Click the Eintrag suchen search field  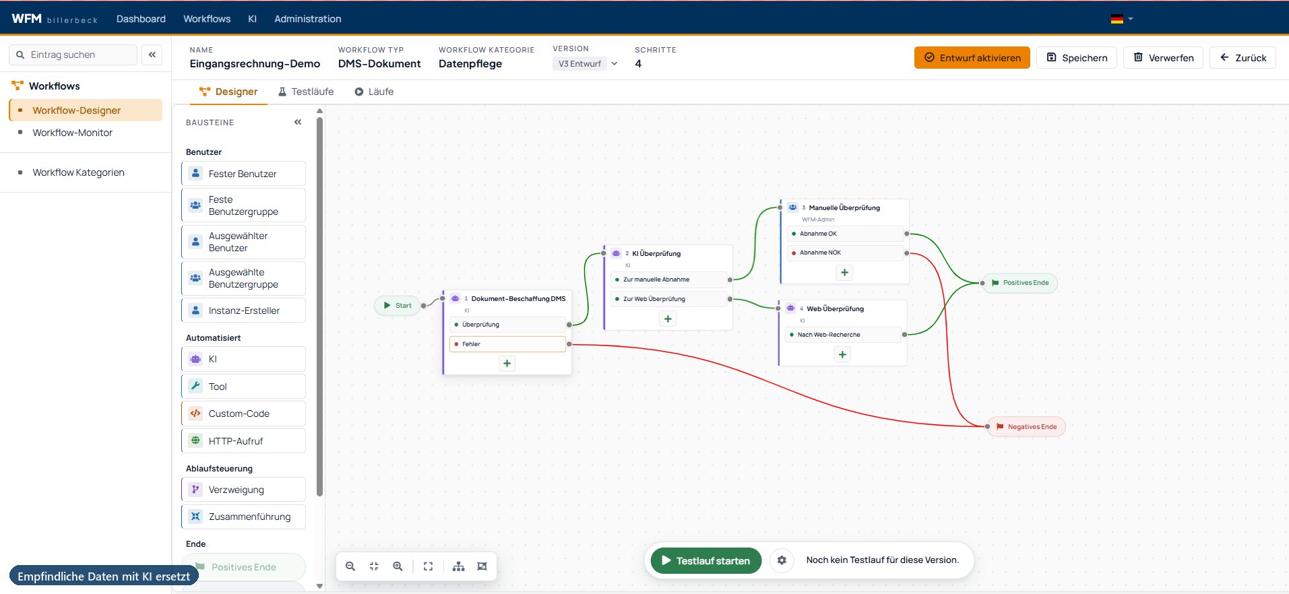pyautogui.click(x=73, y=55)
